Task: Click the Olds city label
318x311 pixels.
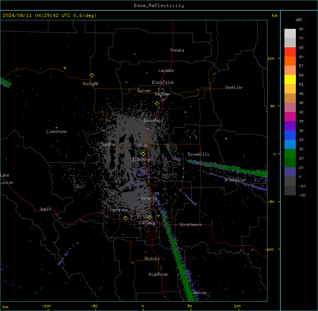Action: [143, 146]
